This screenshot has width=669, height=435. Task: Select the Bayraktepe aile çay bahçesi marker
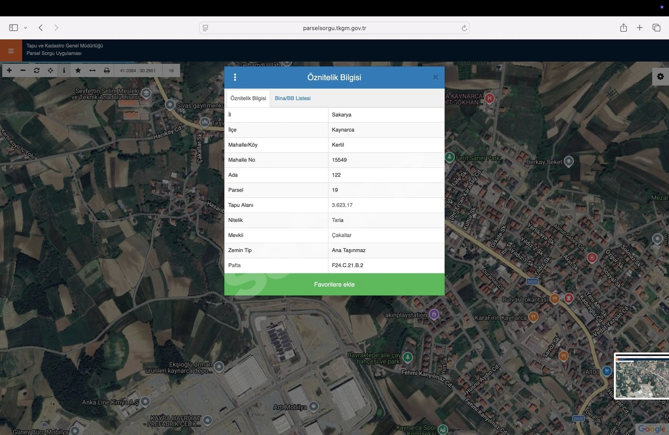click(408, 357)
